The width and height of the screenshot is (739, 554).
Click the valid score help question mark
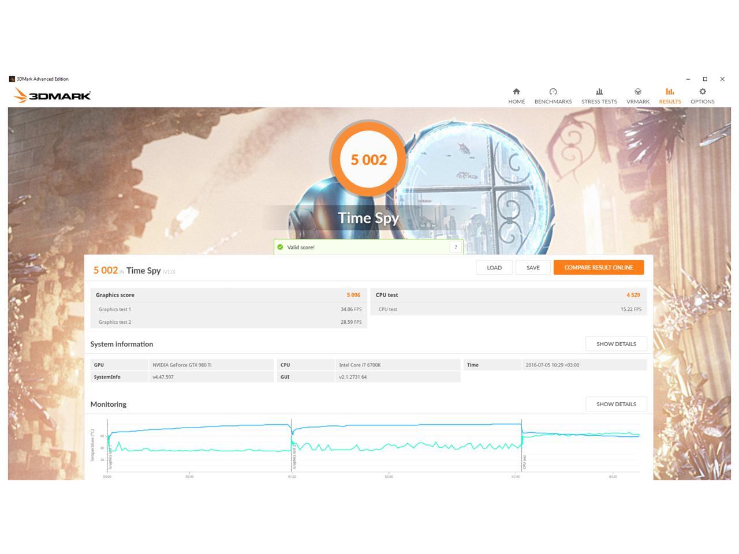456,247
